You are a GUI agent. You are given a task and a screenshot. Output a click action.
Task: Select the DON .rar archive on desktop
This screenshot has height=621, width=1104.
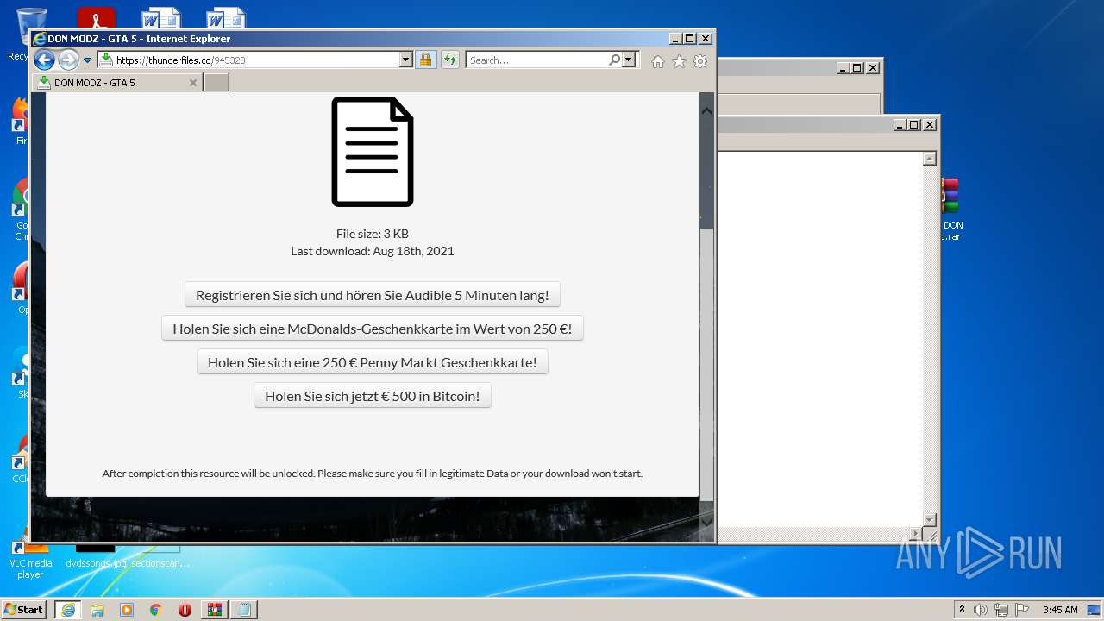coord(950,210)
